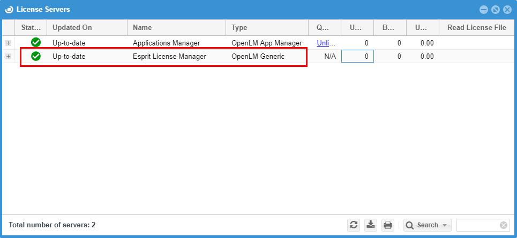Open the Unlimited quantity link for Applications Manager
Screen dimensions: 517x238
coord(326,43)
